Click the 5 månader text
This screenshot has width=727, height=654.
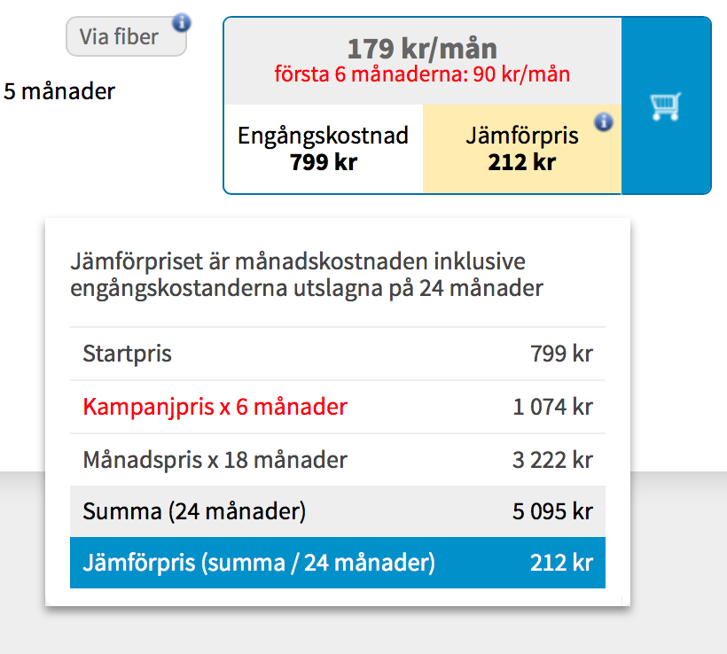[x=59, y=90]
